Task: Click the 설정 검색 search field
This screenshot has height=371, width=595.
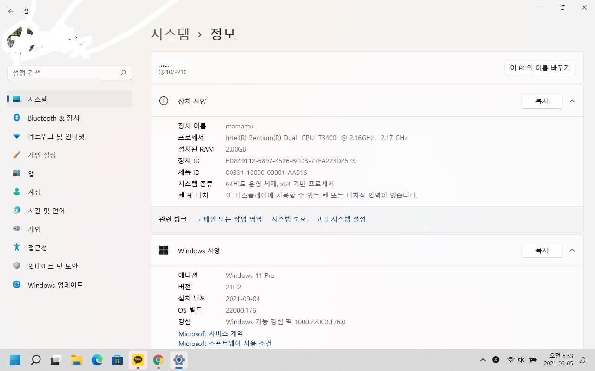Action: tap(70, 73)
